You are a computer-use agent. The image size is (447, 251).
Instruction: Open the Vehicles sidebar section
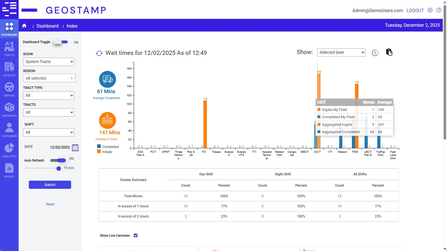click(9, 69)
